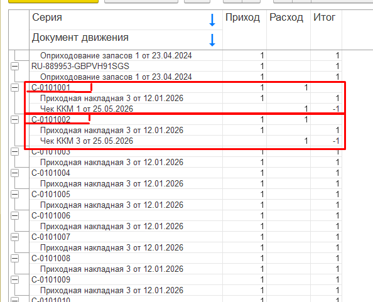Collapse the C-0101009 series group
Screen dimensions: 373x302
click(14, 279)
